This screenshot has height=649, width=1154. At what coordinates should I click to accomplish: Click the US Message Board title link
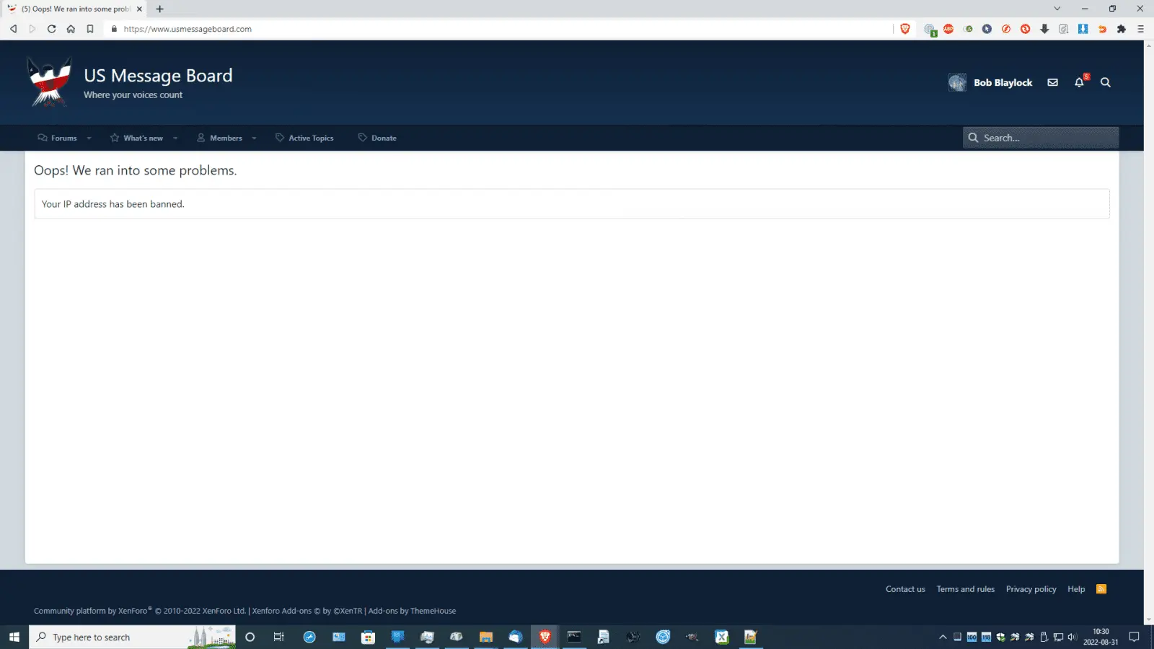click(x=158, y=76)
